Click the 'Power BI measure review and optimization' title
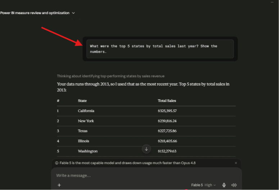The width and height of the screenshot is (279, 190). click(x=35, y=13)
